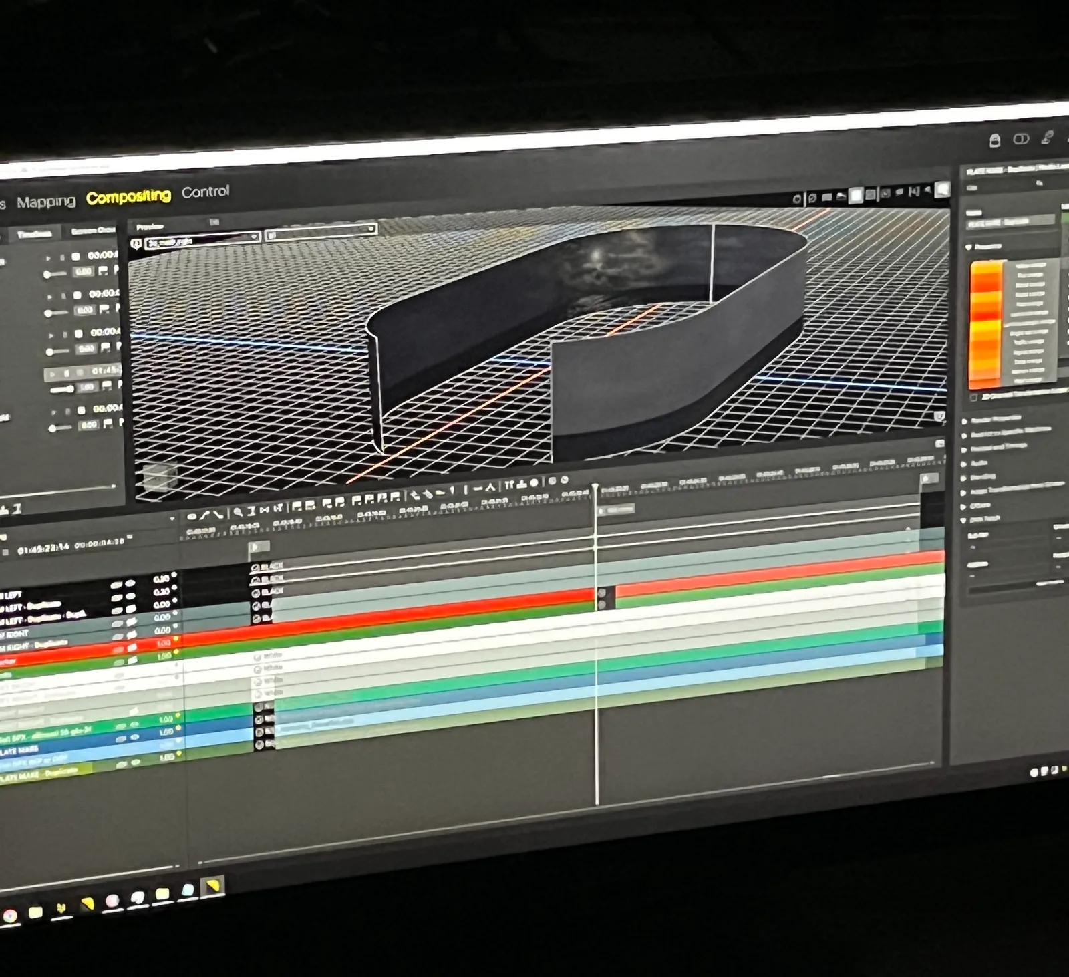Open the Chrome icon in the taskbar
This screenshot has height=977, width=1069.
(9, 915)
